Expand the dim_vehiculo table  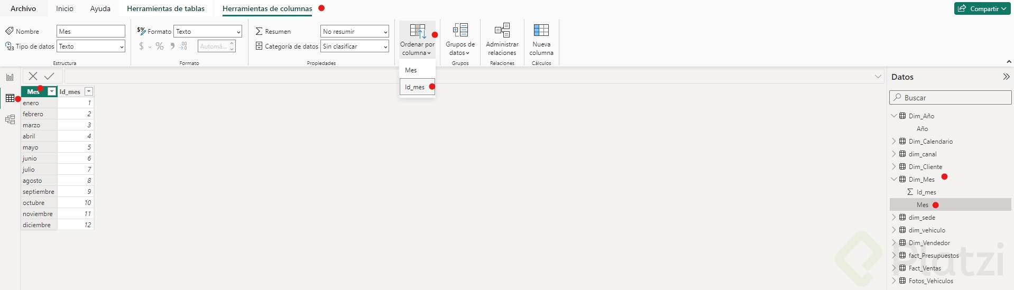894,230
